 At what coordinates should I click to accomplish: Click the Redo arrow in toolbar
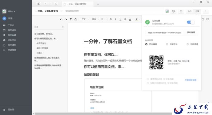click(x=66, y=19)
